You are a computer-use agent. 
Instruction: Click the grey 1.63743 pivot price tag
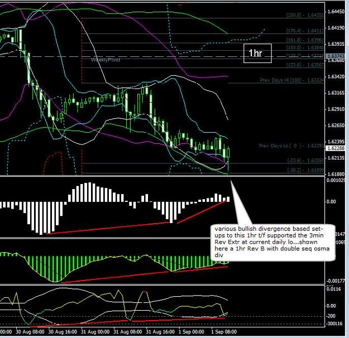pos(335,56)
